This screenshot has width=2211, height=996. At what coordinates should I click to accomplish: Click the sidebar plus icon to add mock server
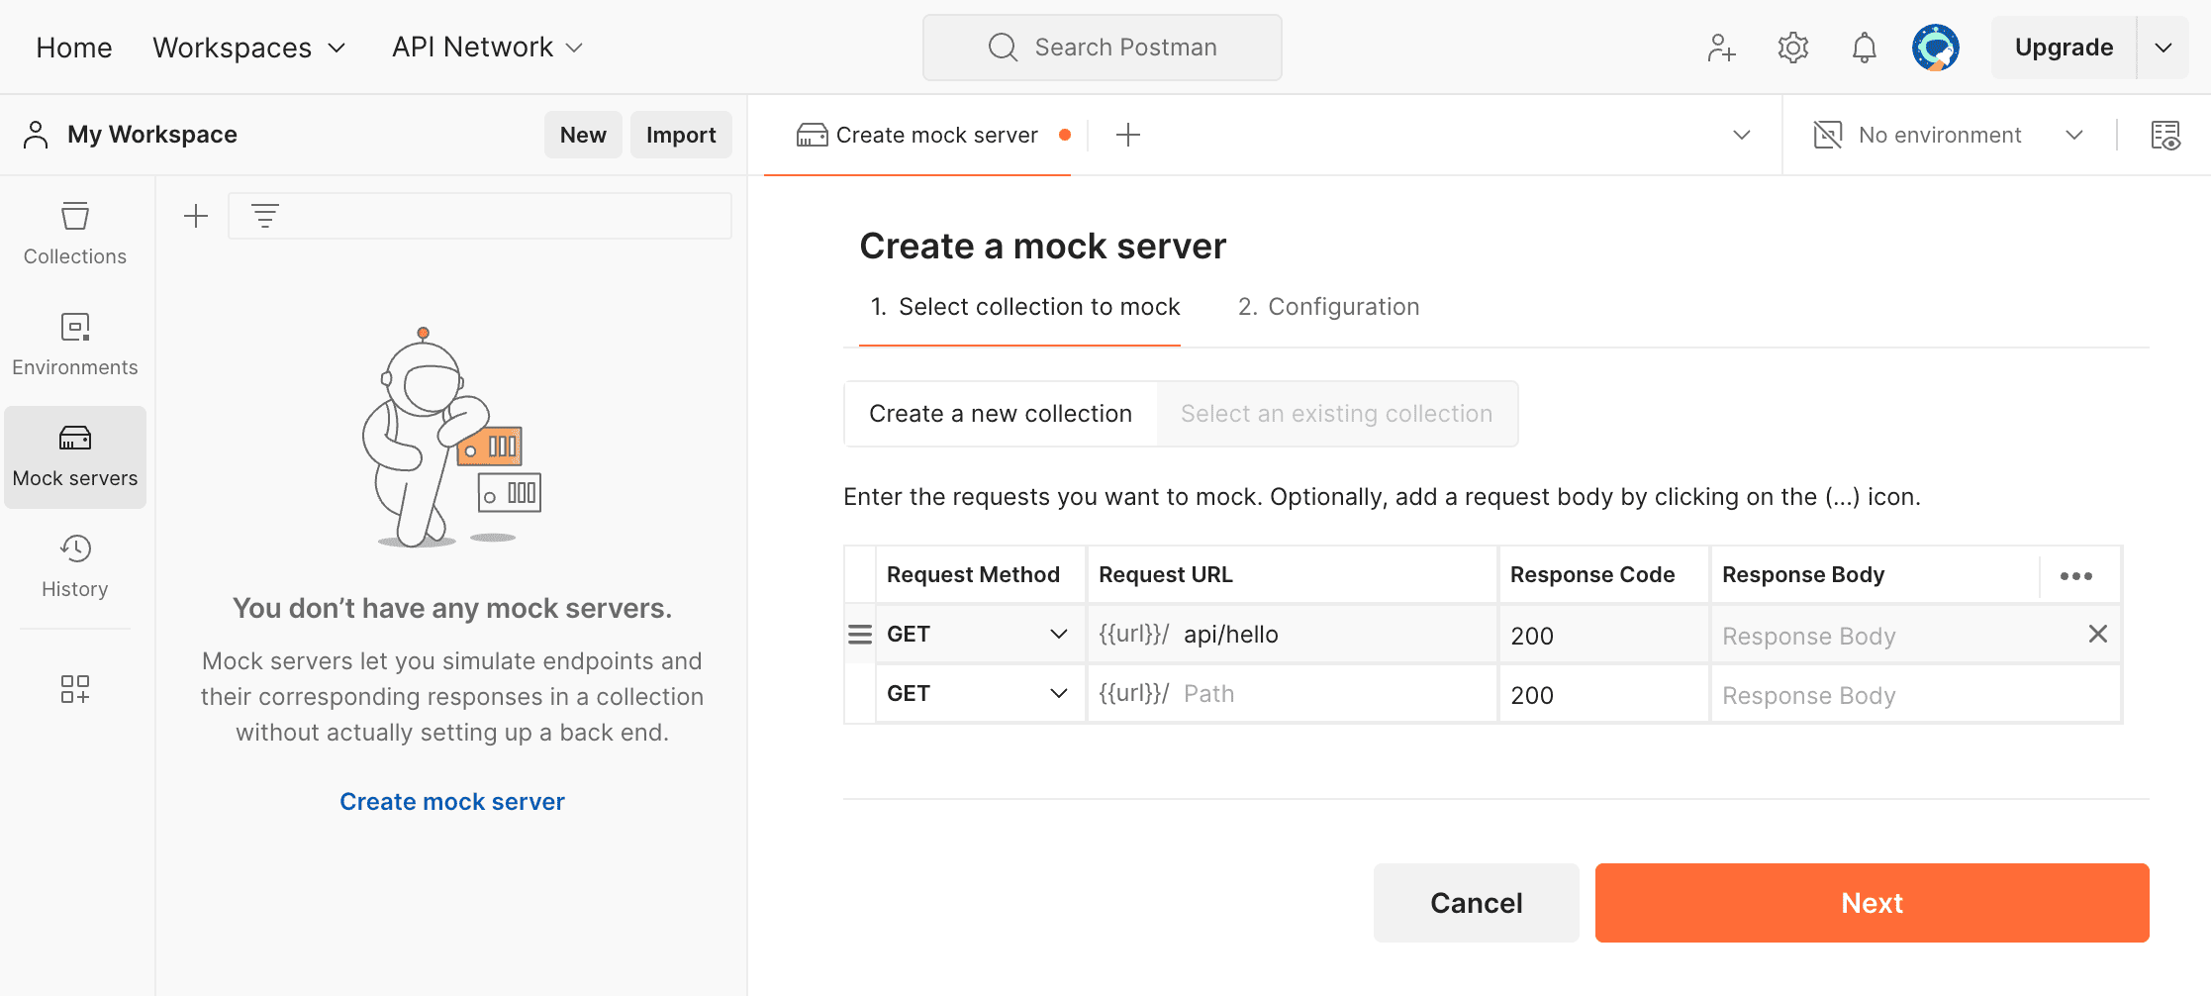[x=196, y=216]
